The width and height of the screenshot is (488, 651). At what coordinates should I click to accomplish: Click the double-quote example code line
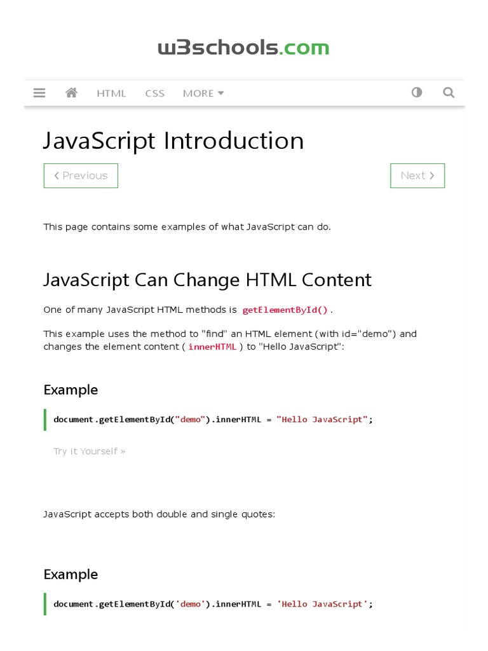click(213, 420)
